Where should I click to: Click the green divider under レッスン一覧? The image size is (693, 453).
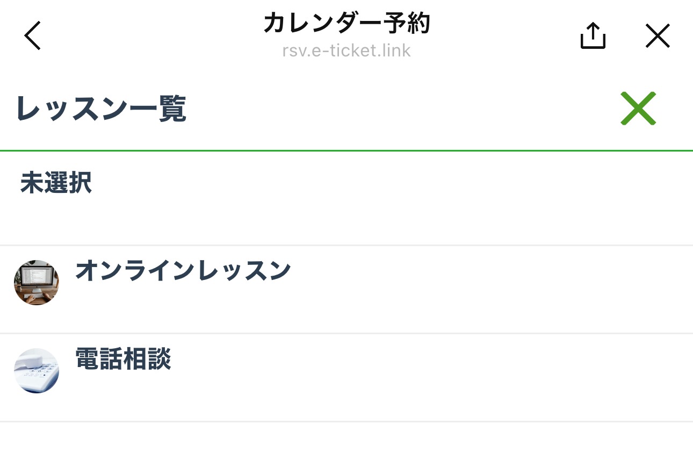[346, 151]
